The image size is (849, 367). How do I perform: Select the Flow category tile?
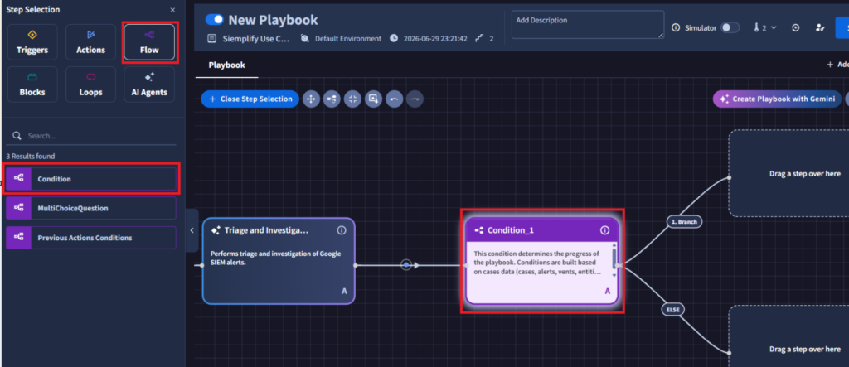(149, 42)
